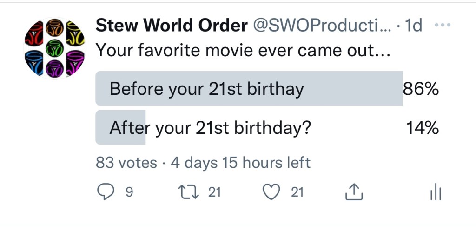This screenshot has height=231, width=476.
Task: Retweet using the arrows icon
Action: 188,192
